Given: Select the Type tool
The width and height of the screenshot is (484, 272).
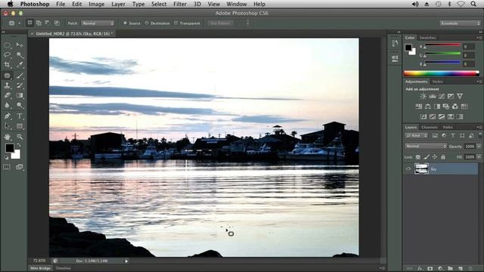Looking at the screenshot, I should 20,116.
